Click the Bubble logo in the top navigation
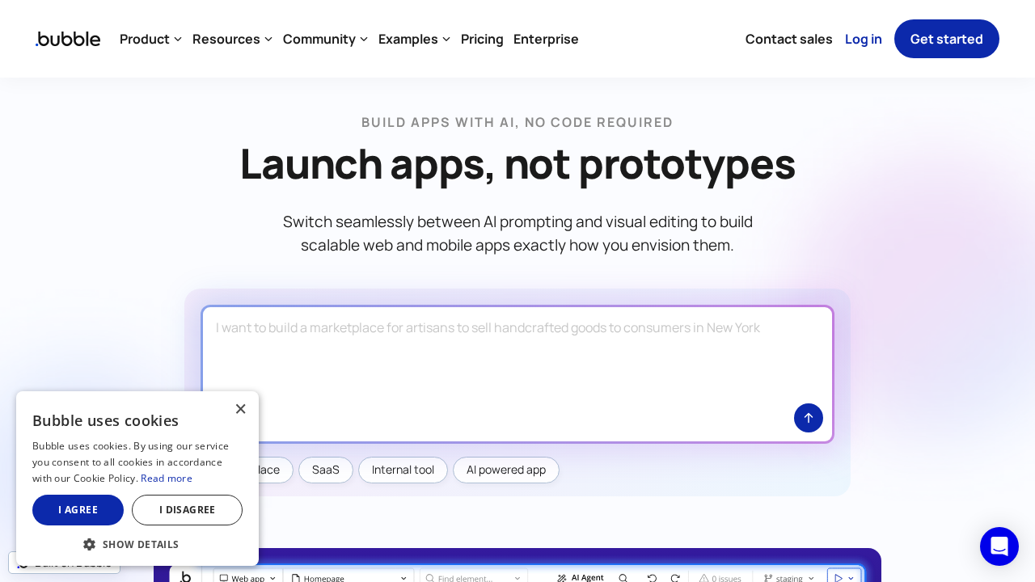The image size is (1035, 582). (67, 39)
